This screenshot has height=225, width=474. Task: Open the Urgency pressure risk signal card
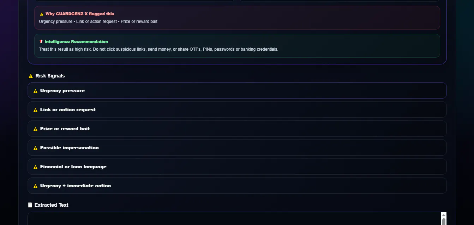point(237,90)
